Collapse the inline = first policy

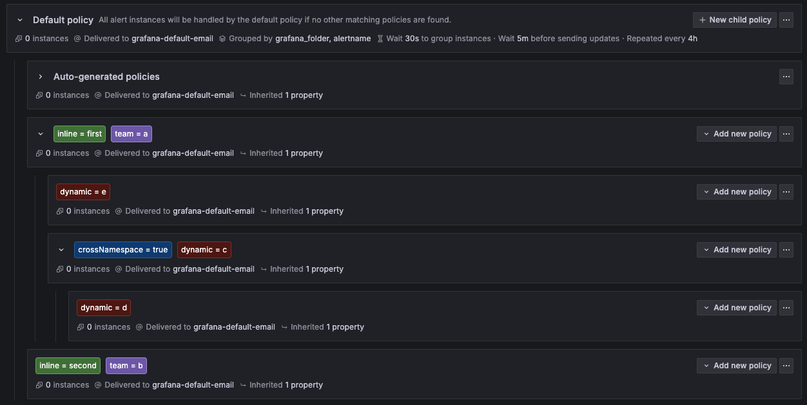point(41,134)
